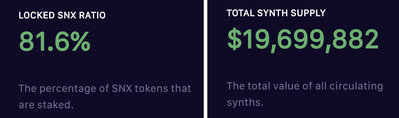Click the LOCKED SNX RATIO heading

[x=62, y=15]
